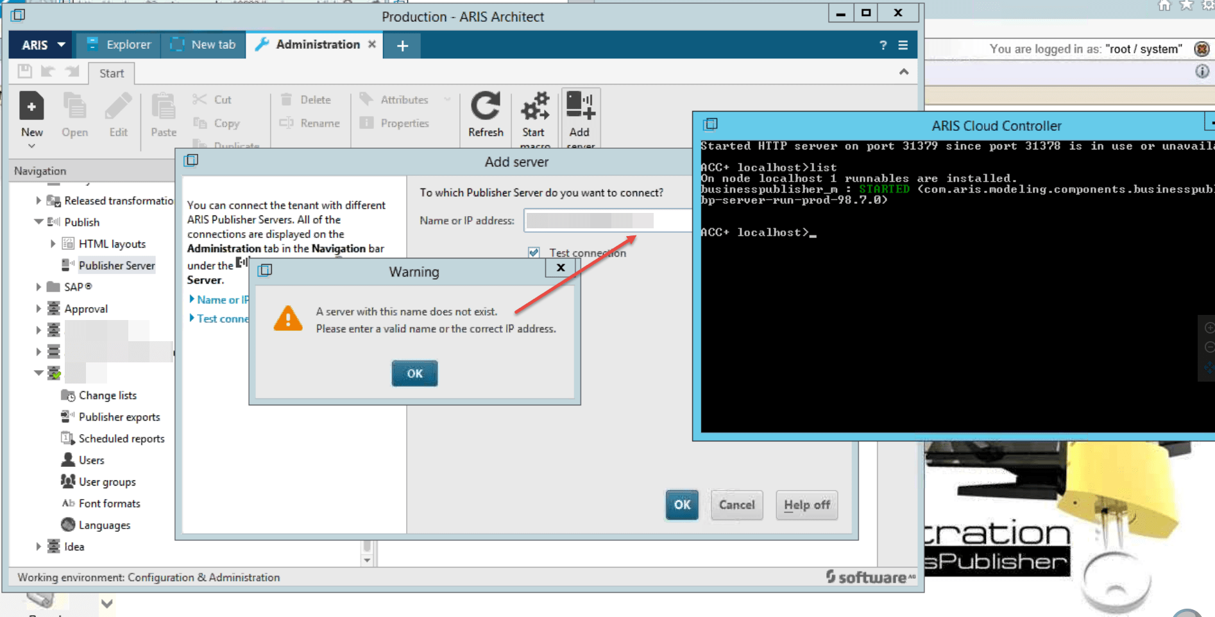The image size is (1215, 617).
Task: Open the ARIS main menu dropdown
Action: pos(43,45)
